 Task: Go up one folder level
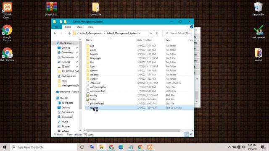(69, 33)
